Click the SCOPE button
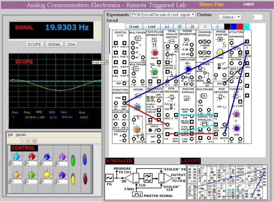Viewport: 274px width, 202px height. pyautogui.click(x=35, y=44)
